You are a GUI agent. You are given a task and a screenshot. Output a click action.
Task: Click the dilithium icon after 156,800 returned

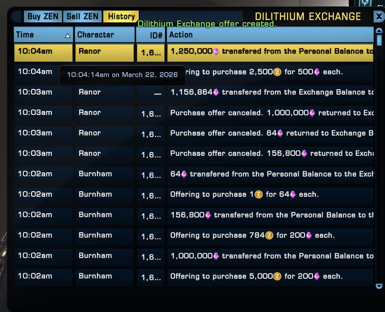point(304,154)
